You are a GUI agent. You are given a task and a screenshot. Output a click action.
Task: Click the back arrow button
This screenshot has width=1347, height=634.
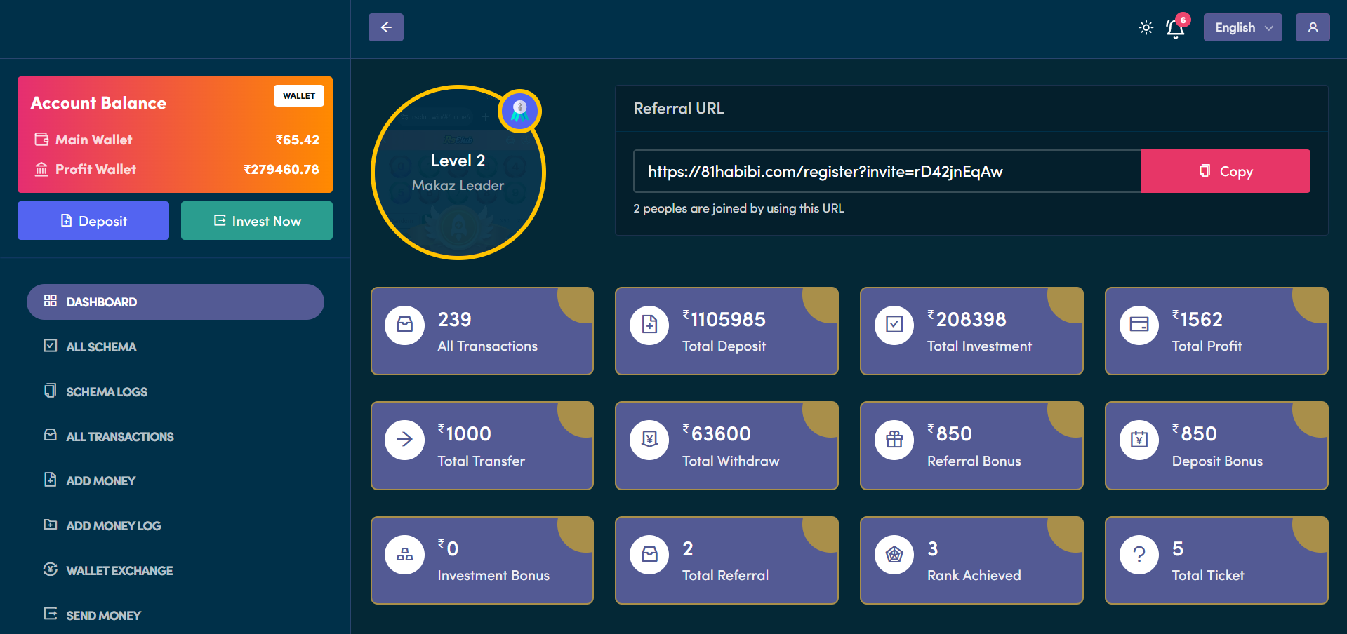tap(385, 27)
